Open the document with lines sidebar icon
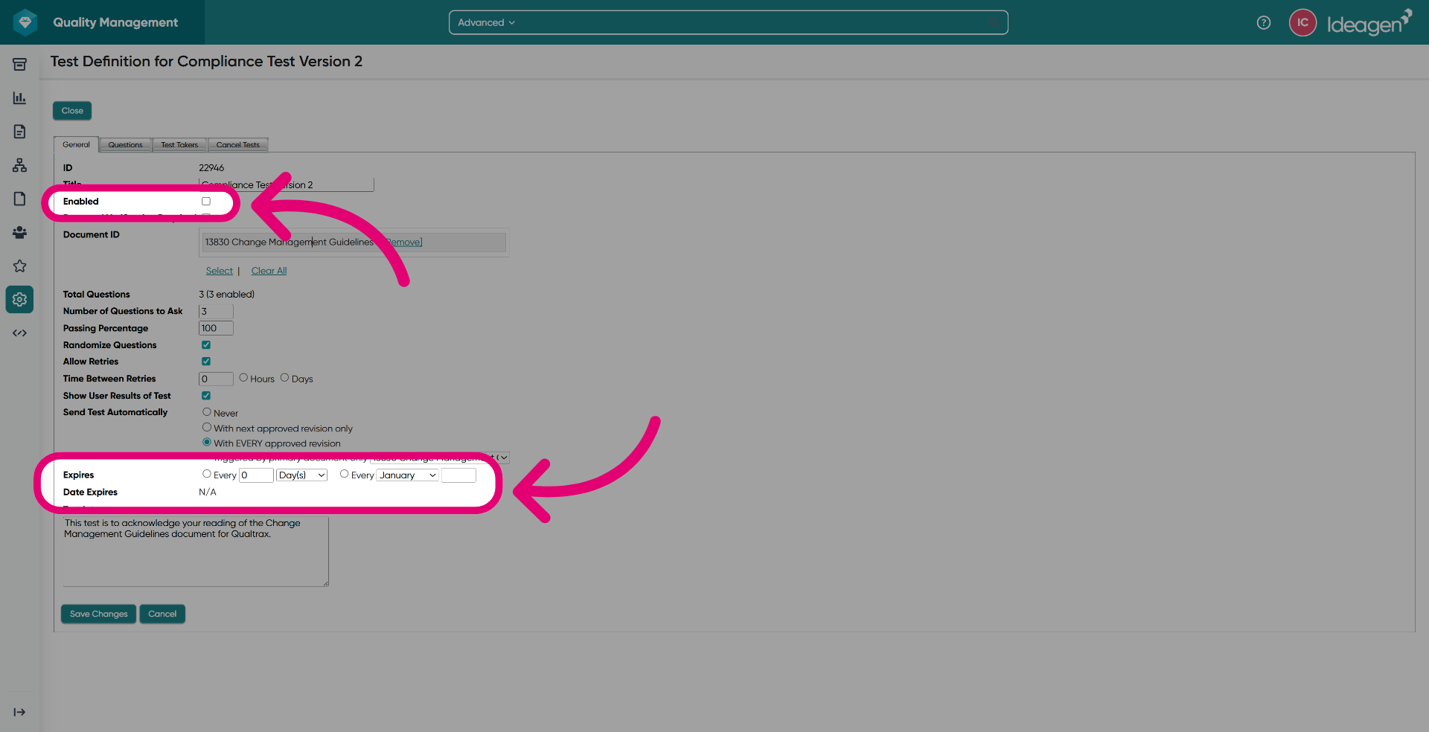 point(19,132)
